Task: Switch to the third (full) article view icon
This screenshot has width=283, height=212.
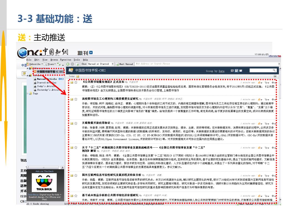Action: coord(241,71)
